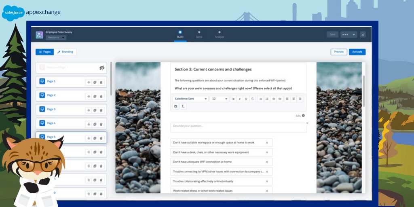Switch to the Analyze step
Image resolution: width=414 pixels, height=207 pixels.
pyautogui.click(x=220, y=35)
